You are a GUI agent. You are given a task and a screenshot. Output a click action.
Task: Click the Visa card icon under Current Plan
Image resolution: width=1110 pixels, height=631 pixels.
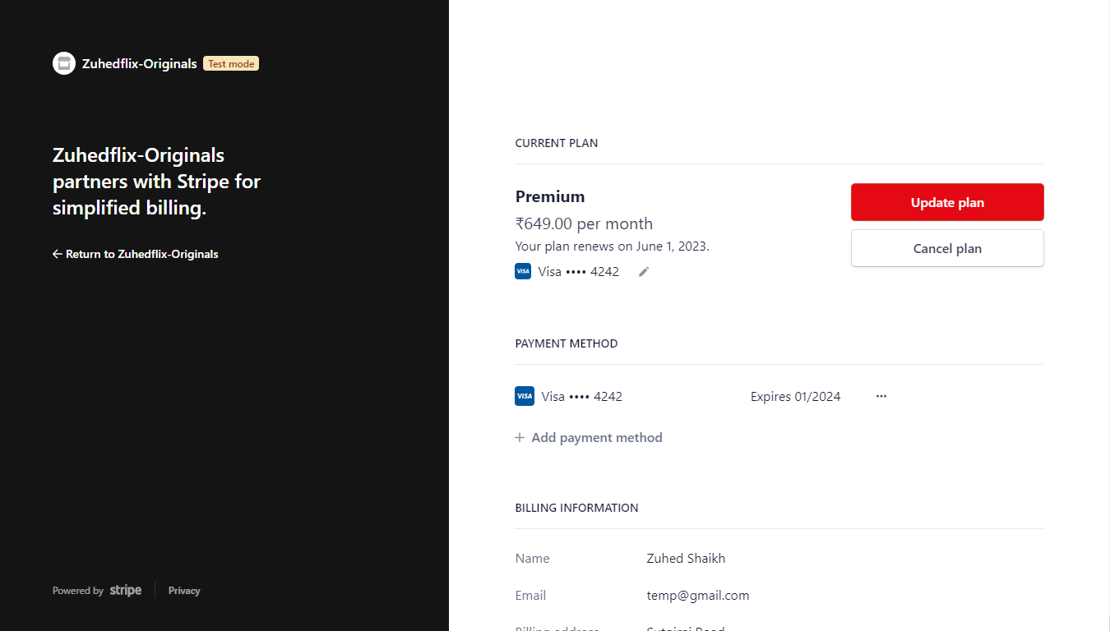[523, 271]
